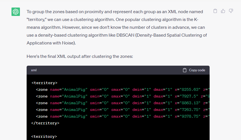Viewport: 241px width, 140px height.
Task: Give the response a thumbs down
Action: [x=231, y=11]
